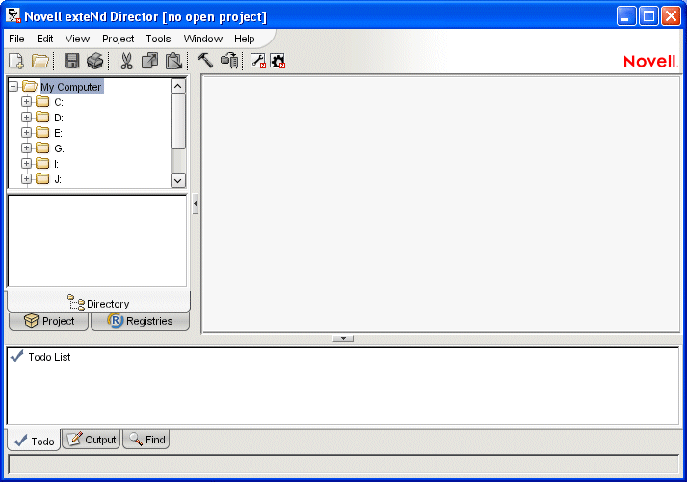Image resolution: width=687 pixels, height=482 pixels.
Task: Click the Save floppy disk icon
Action: tap(72, 61)
